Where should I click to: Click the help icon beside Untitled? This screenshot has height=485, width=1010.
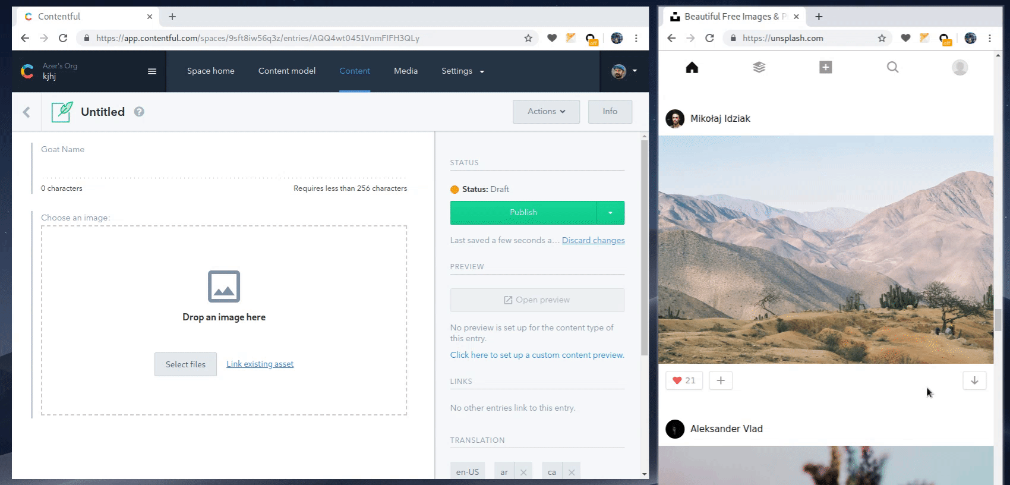139,112
